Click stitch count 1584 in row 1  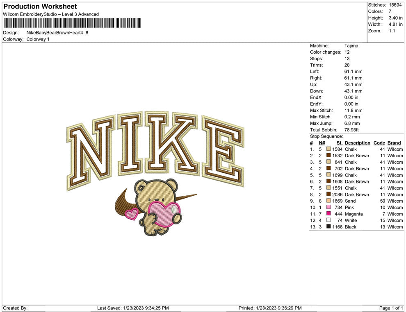point(338,149)
